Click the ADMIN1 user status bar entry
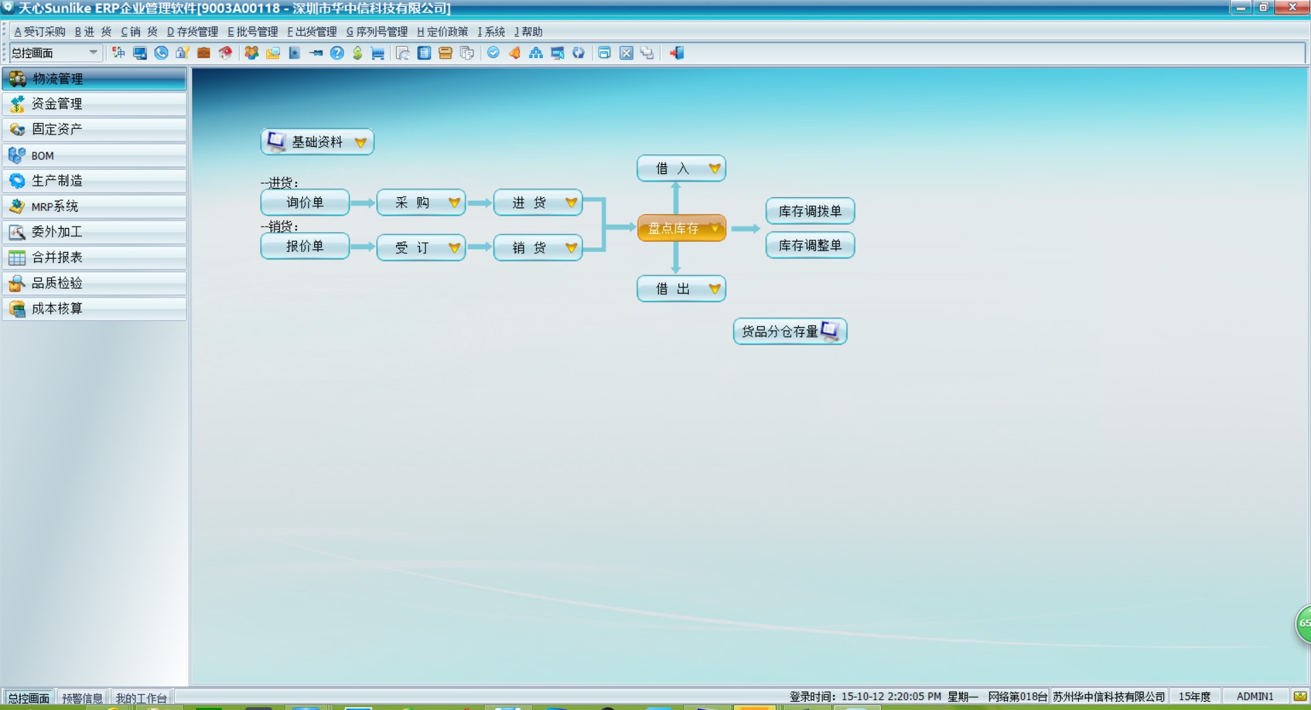The image size is (1311, 710). pos(1255,696)
